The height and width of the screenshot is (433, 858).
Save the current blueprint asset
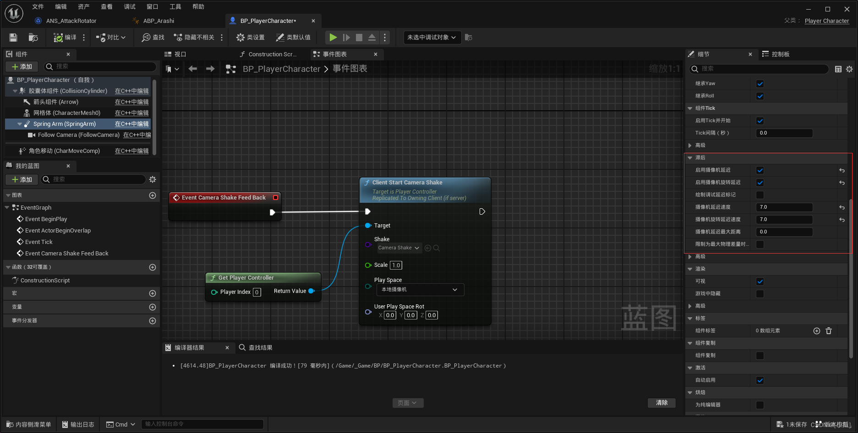(13, 38)
